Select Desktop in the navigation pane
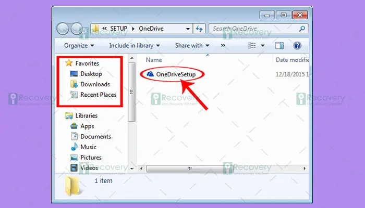Screen dimensions: 365x208 pos(91,74)
